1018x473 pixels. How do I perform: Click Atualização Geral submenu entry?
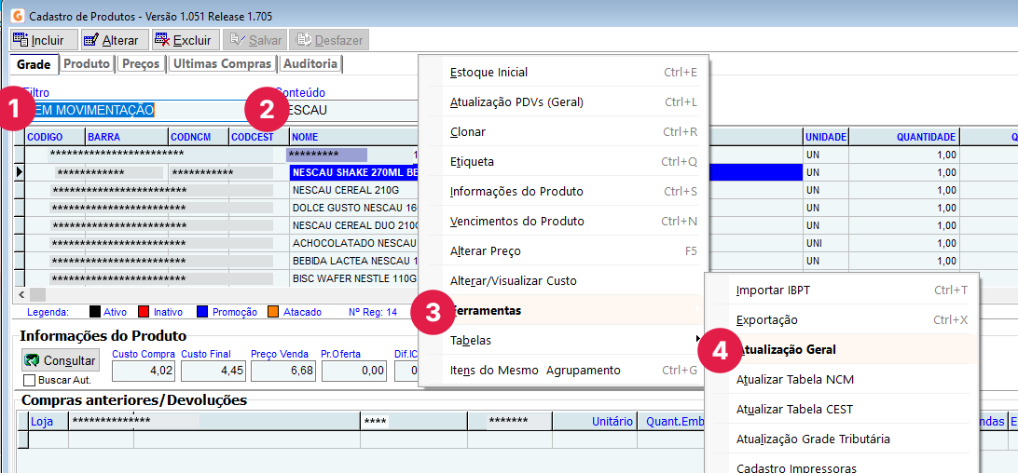tap(841, 349)
